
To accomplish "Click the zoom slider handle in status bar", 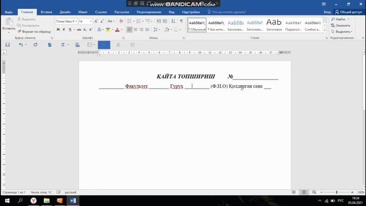I will [337, 192].
